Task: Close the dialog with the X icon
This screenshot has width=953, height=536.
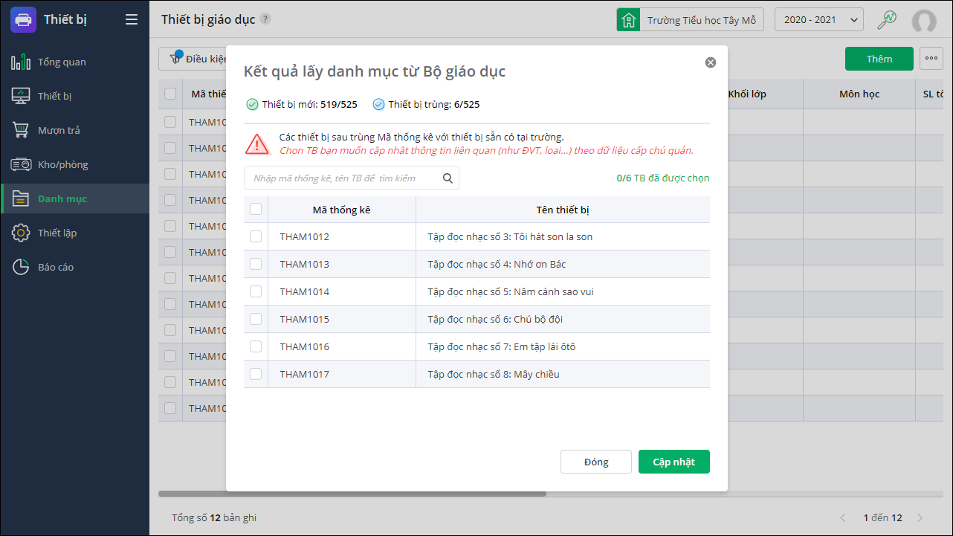Action: click(711, 62)
